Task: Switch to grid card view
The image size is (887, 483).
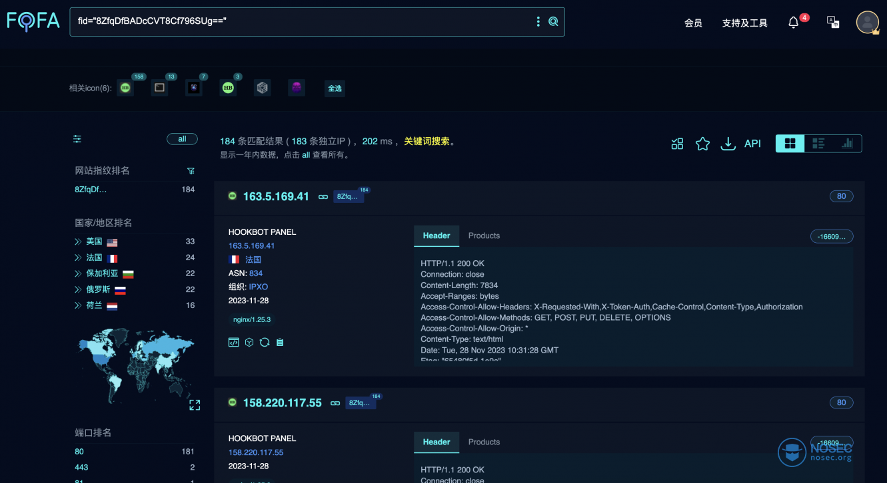Action: pyautogui.click(x=790, y=144)
